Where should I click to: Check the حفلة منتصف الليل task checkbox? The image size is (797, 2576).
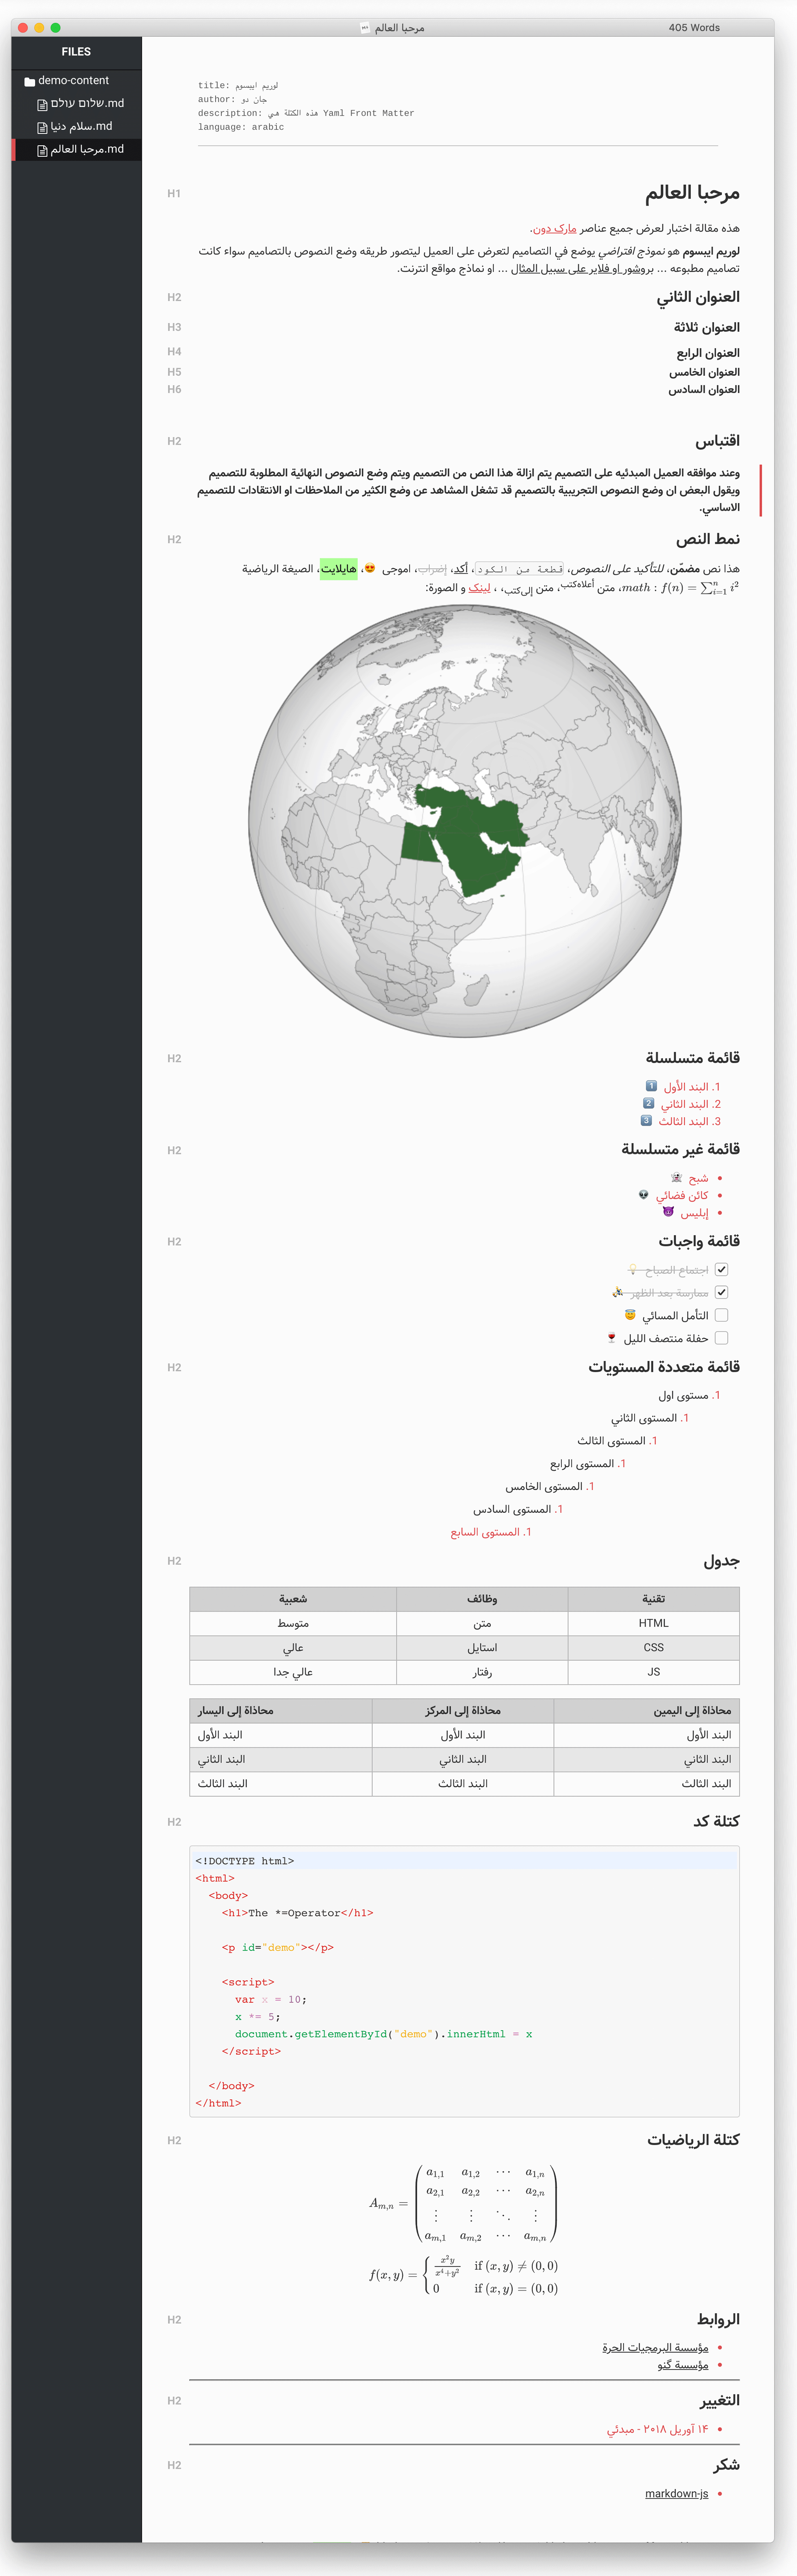click(721, 1338)
